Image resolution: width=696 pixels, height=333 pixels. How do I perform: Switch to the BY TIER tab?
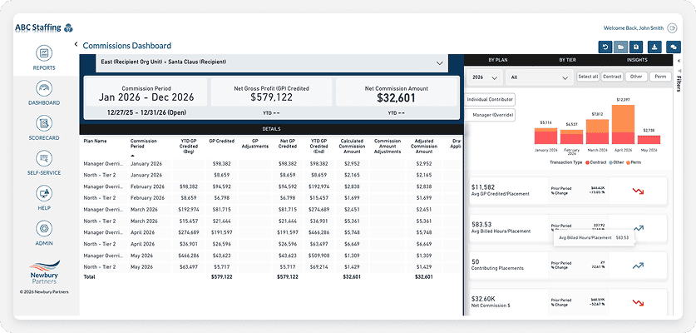pyautogui.click(x=567, y=60)
